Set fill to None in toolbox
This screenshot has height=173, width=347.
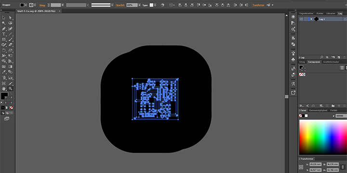(x=11, y=108)
